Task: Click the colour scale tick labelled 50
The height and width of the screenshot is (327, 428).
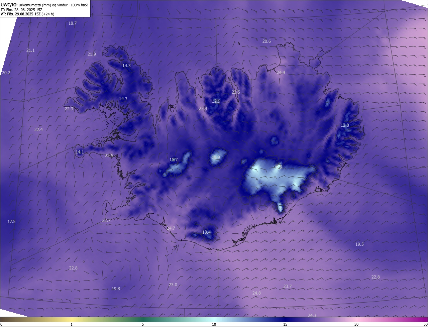Action: pyautogui.click(x=425, y=324)
